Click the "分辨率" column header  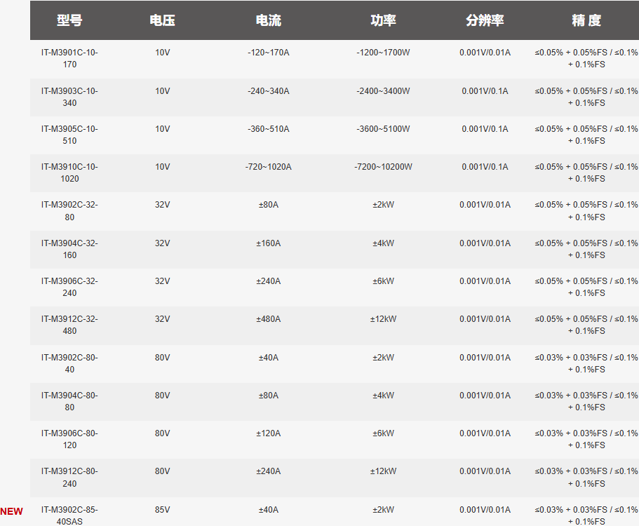[485, 20]
